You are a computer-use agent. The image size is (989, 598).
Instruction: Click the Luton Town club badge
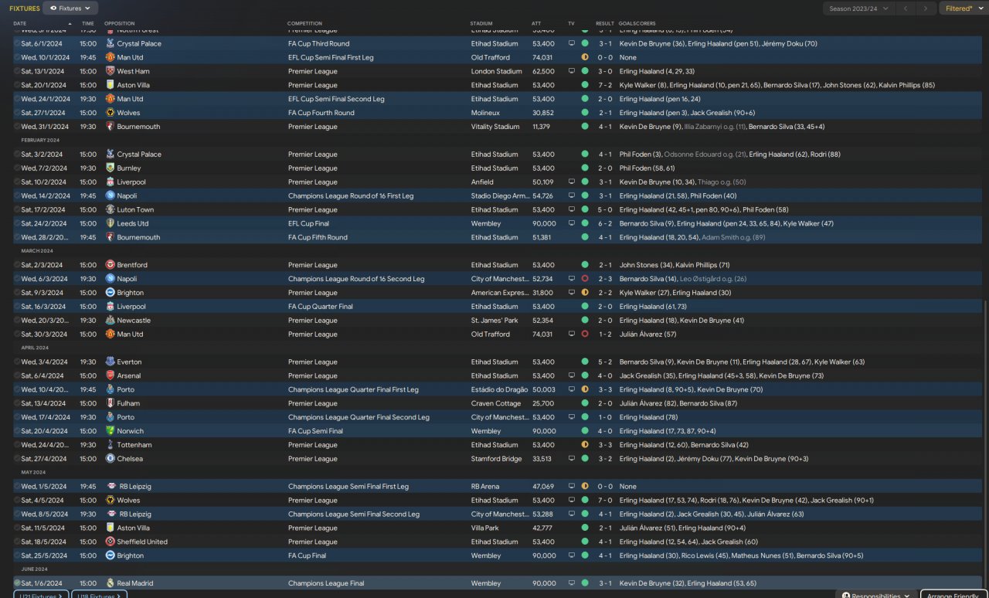pos(110,210)
